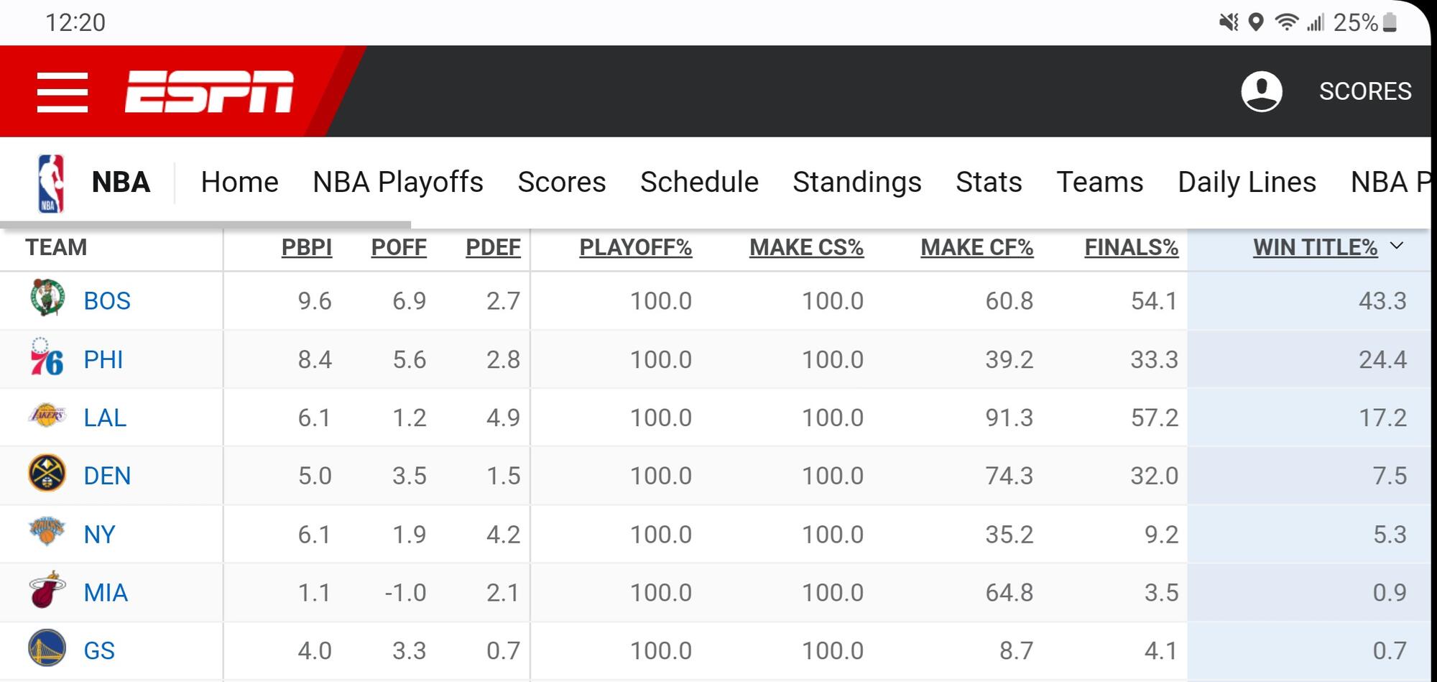This screenshot has width=1437, height=682.
Task: Sort table by PBPI column
Action: click(307, 247)
